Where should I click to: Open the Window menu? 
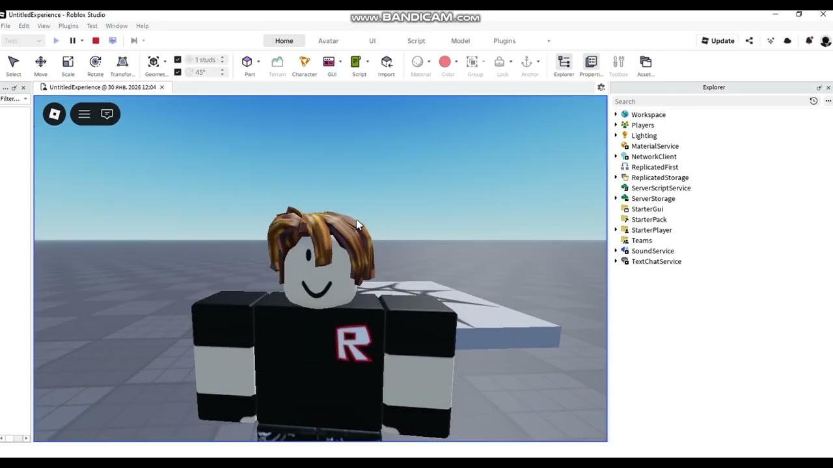click(x=116, y=26)
